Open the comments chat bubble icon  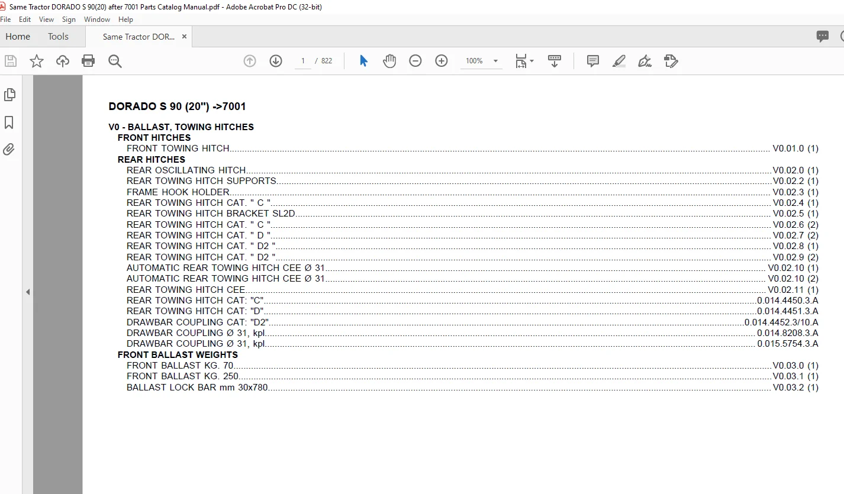(823, 36)
